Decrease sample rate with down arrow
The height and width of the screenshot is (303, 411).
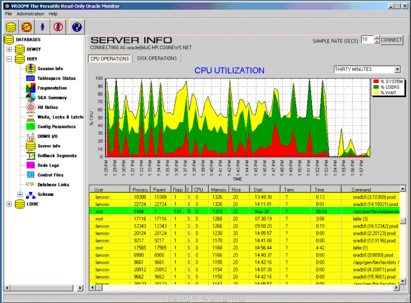(x=377, y=41)
